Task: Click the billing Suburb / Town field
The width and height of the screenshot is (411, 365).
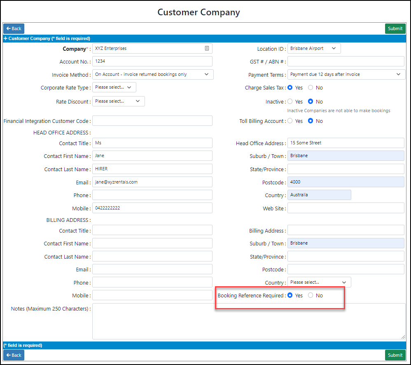Action: click(x=346, y=243)
